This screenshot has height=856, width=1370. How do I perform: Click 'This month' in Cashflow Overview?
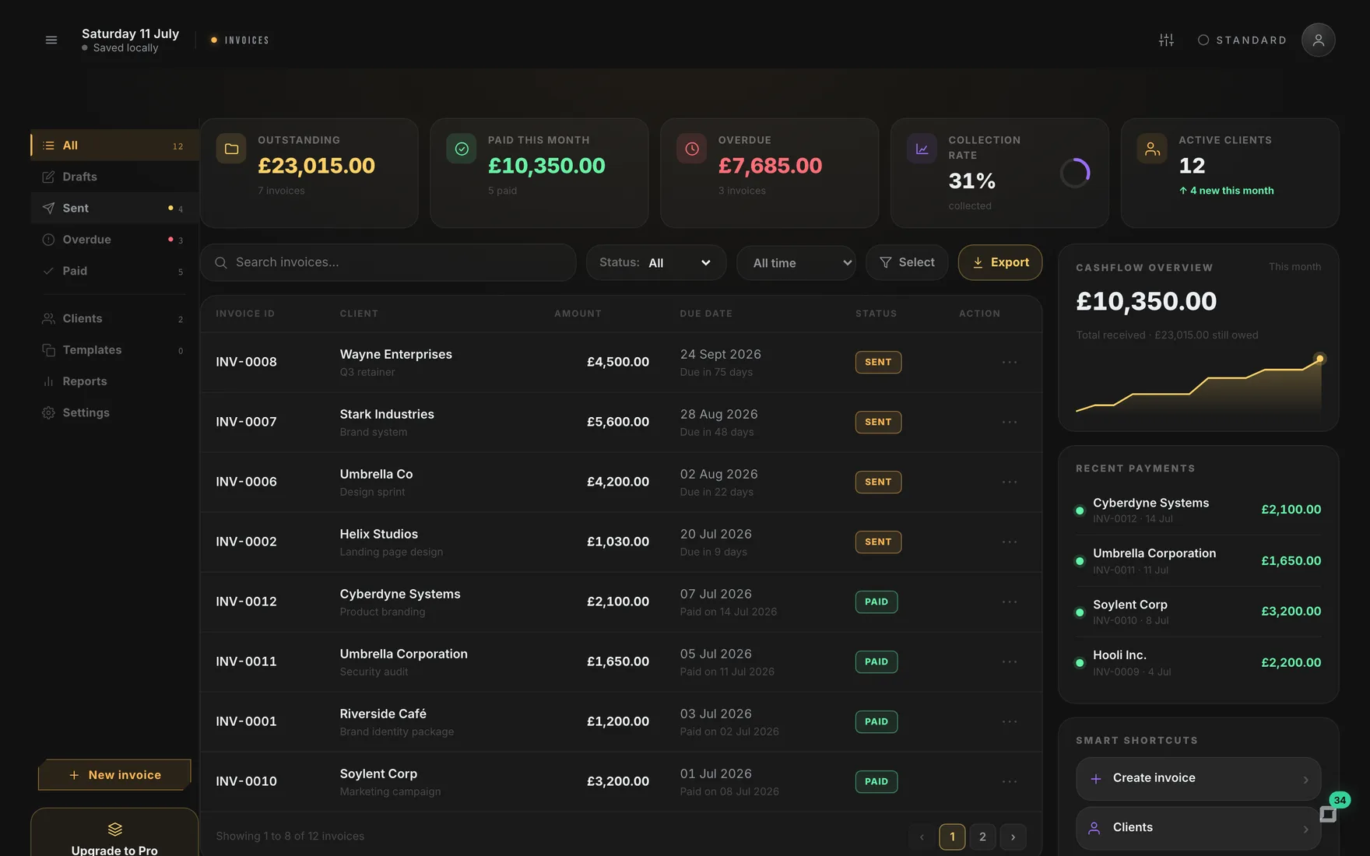tap(1294, 267)
